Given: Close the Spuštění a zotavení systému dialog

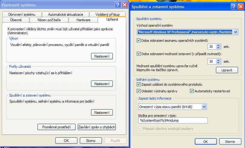Looking at the screenshot, I should [240, 6].
